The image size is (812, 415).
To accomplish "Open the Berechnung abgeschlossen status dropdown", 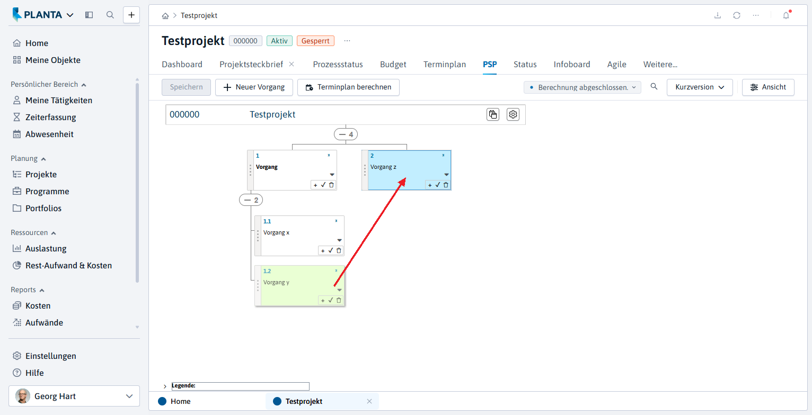I will point(582,87).
